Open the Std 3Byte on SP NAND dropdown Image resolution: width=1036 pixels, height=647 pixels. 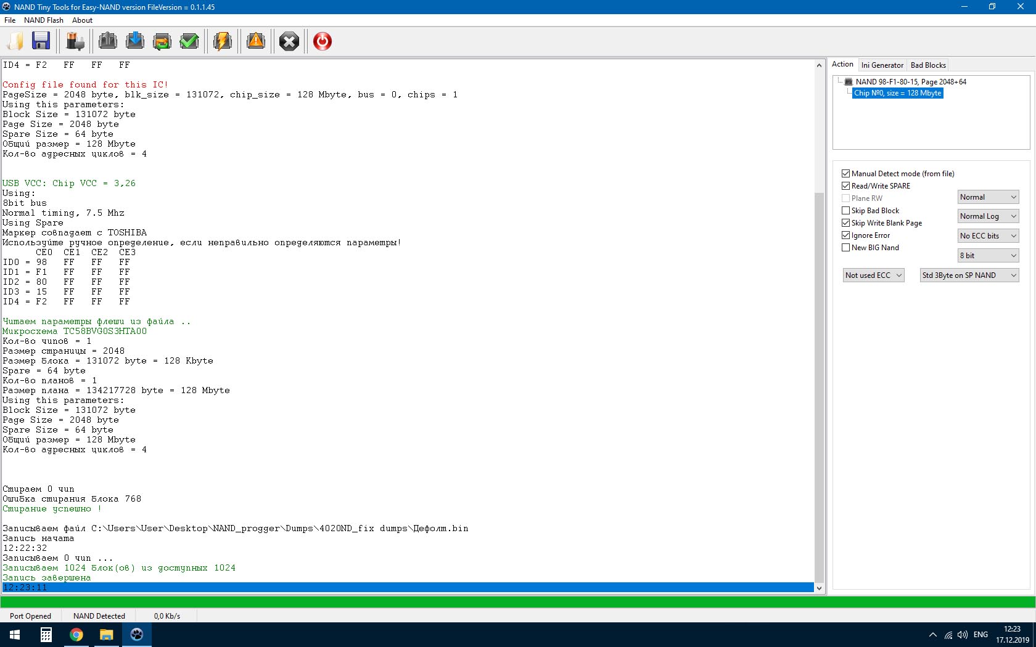click(969, 275)
